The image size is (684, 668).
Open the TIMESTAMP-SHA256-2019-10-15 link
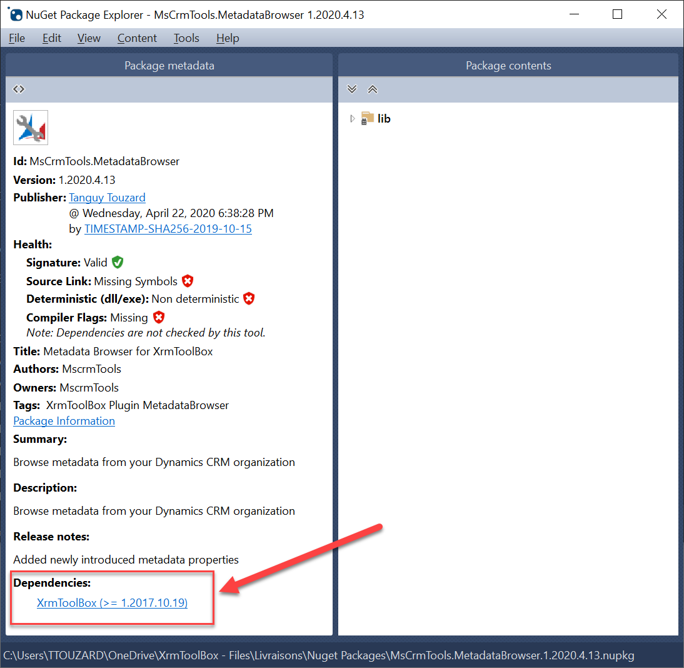168,229
